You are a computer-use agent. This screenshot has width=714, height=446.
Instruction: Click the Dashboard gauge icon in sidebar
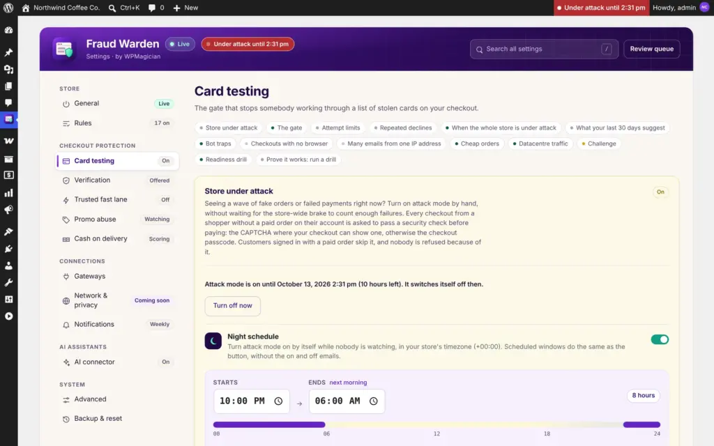click(x=8, y=30)
